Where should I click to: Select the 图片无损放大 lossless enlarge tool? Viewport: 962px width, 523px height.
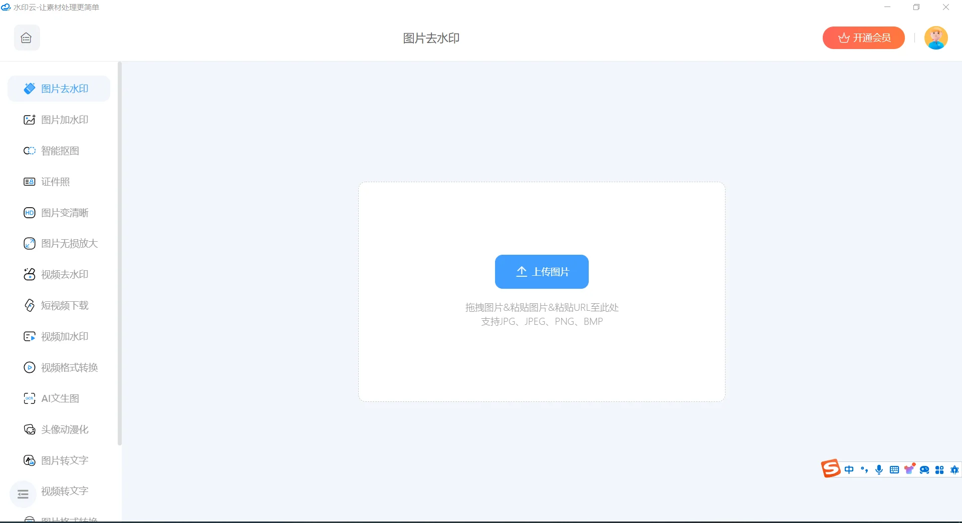69,244
